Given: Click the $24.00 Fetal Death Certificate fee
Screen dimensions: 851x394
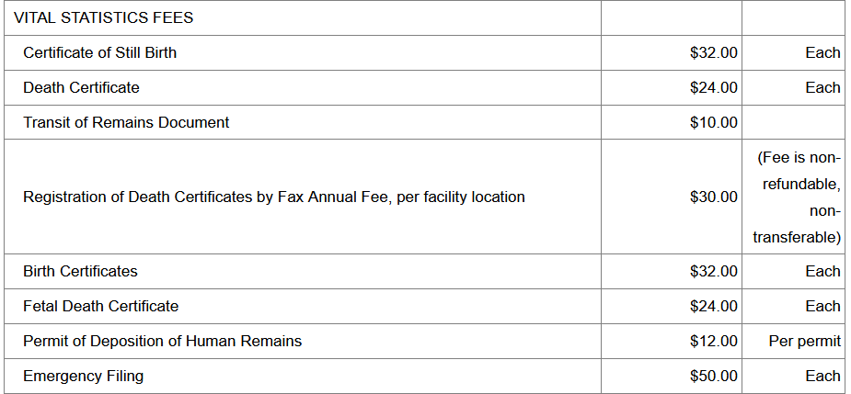Looking at the screenshot, I should [x=713, y=306].
